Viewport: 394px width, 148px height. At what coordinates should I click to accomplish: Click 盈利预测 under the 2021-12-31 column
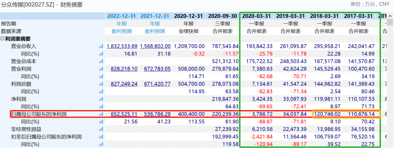pos(155,31)
